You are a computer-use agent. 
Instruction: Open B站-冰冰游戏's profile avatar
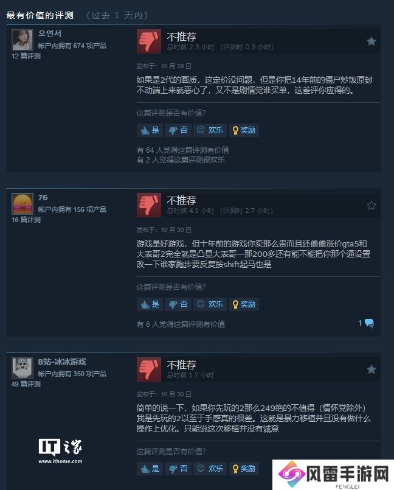coord(22,368)
